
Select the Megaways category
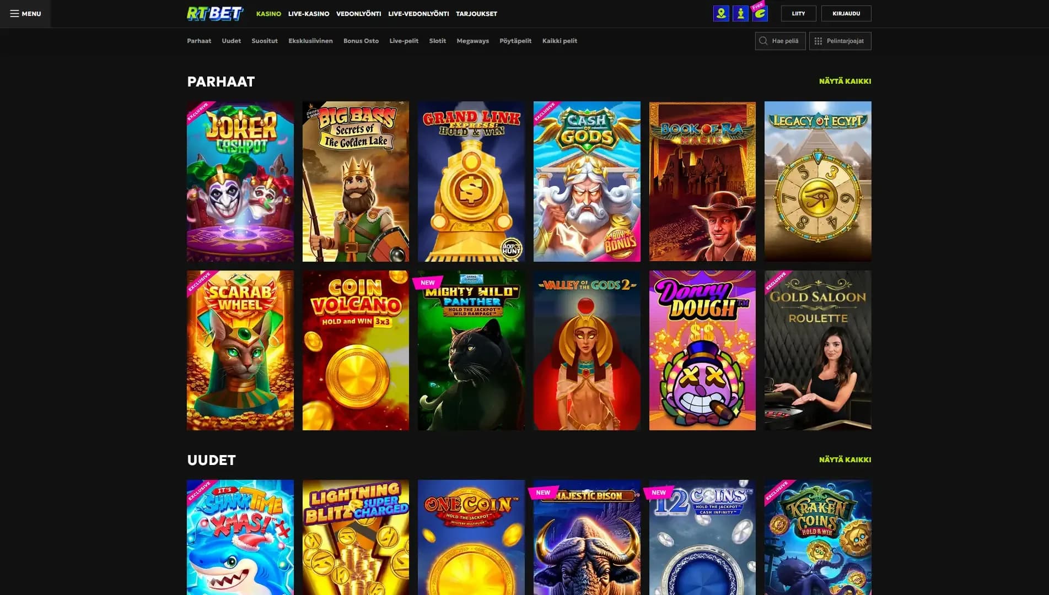coord(472,41)
